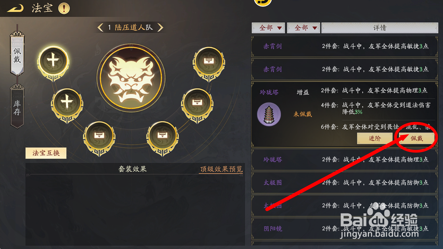Click the 佩戴 equip button
The image size is (443, 249).
[x=417, y=138]
